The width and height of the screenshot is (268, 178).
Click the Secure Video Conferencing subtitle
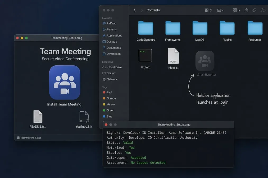tap(65, 59)
